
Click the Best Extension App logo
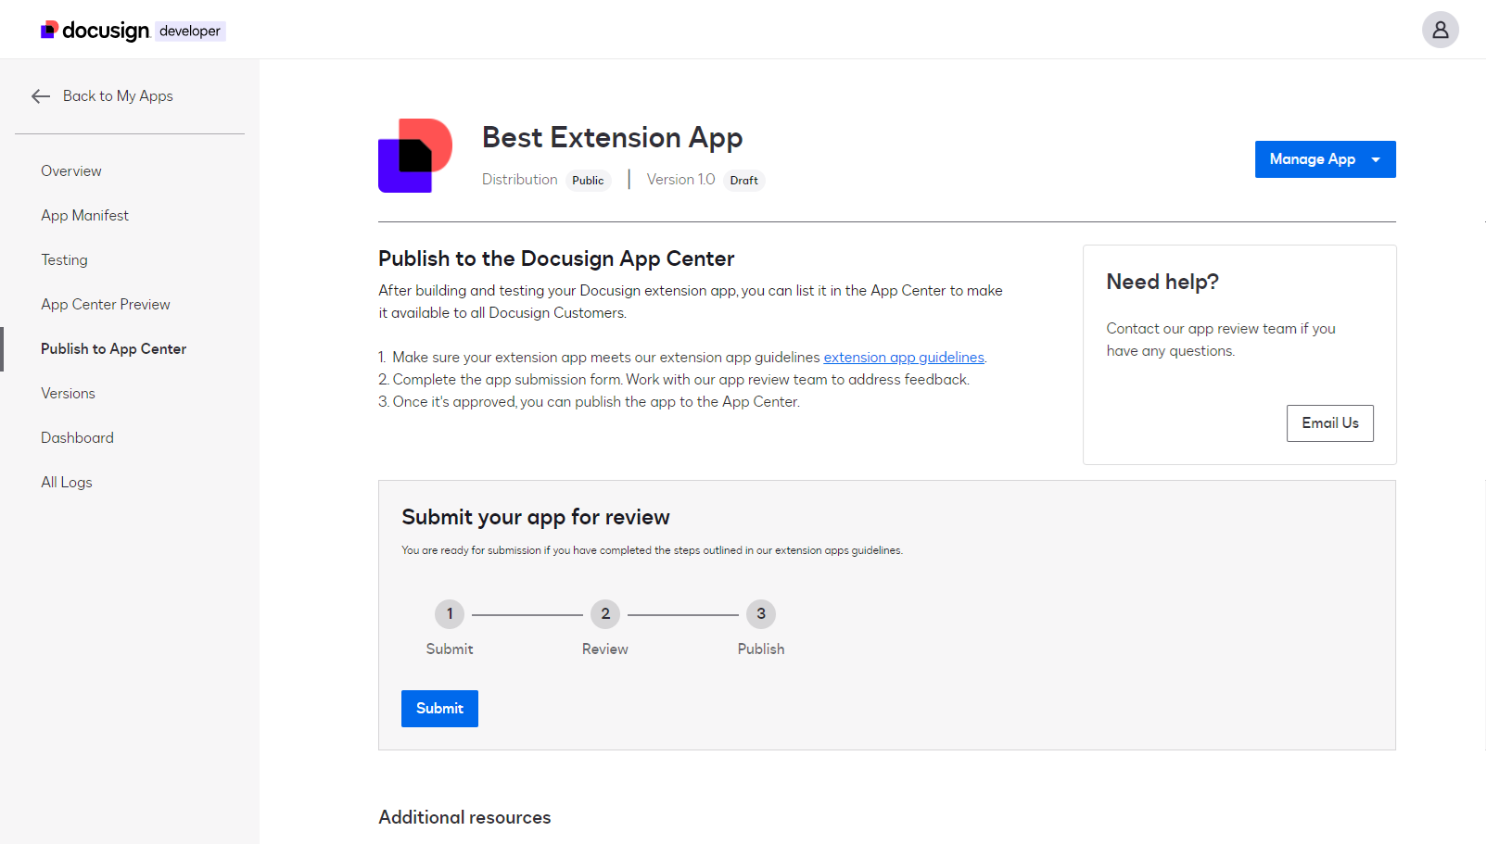[415, 156]
